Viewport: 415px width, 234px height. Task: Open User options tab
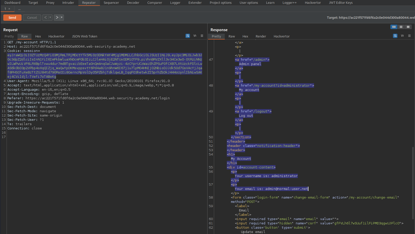click(249, 3)
